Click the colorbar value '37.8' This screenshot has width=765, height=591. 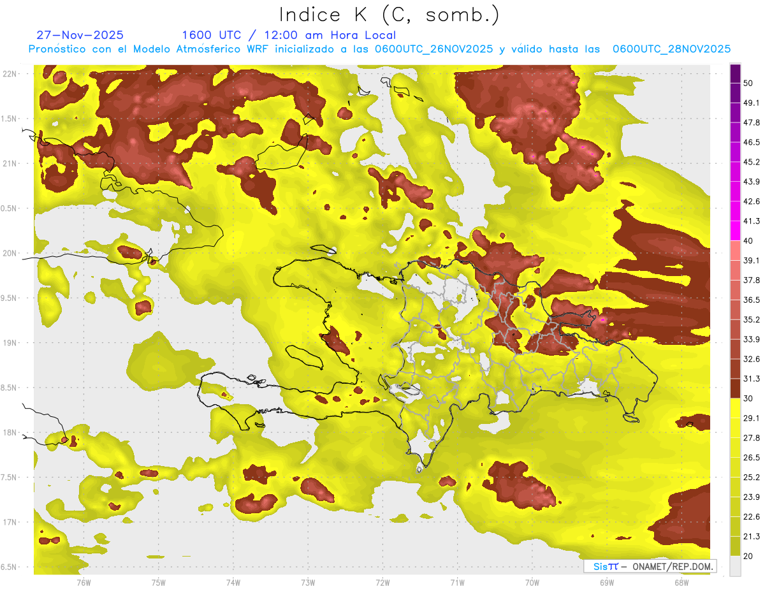pyautogui.click(x=752, y=280)
